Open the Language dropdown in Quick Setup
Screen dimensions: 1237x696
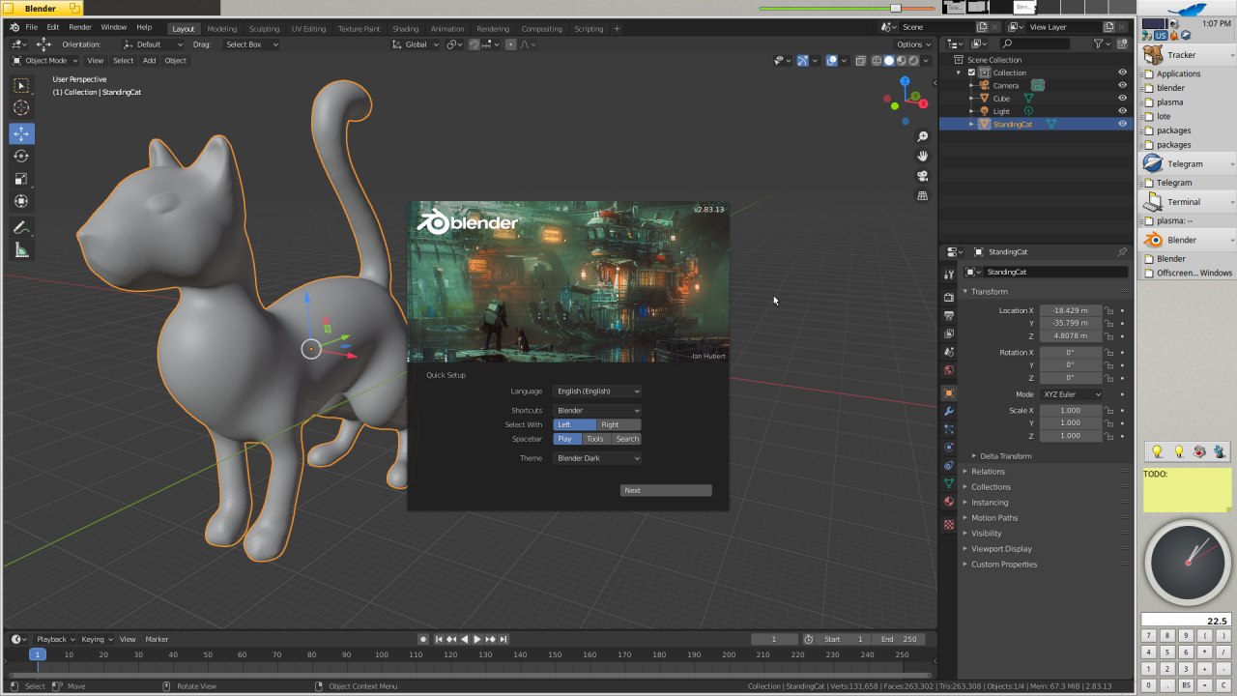[597, 391]
